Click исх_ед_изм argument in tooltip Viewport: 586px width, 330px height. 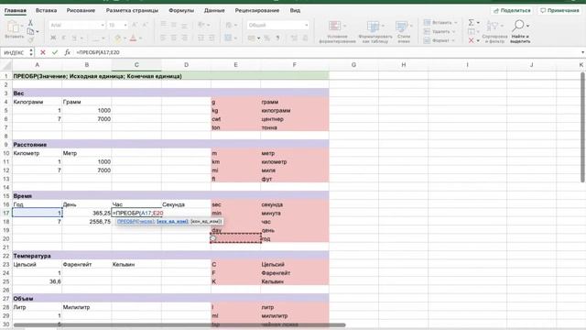coord(172,222)
